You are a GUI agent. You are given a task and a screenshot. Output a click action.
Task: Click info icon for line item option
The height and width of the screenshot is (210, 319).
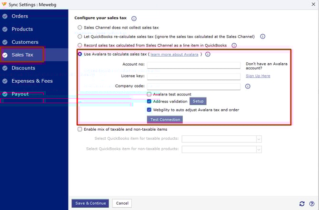(234, 45)
